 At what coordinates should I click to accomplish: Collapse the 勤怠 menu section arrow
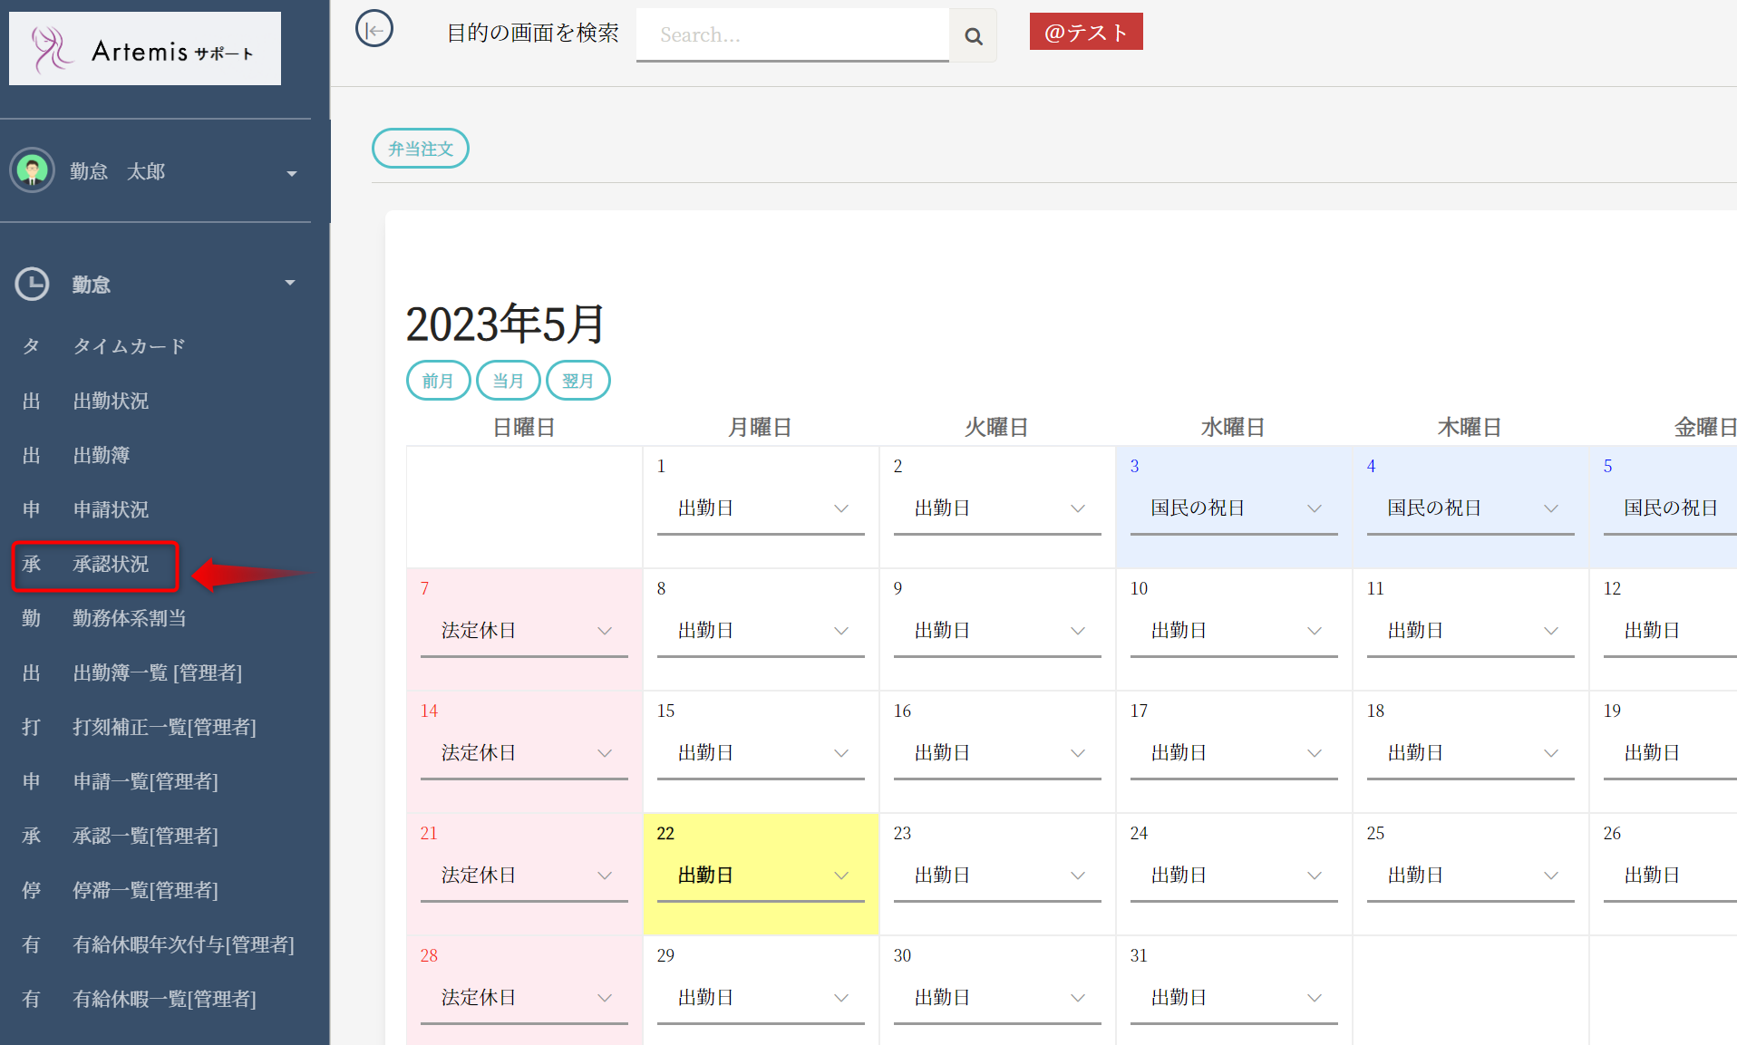click(x=290, y=283)
